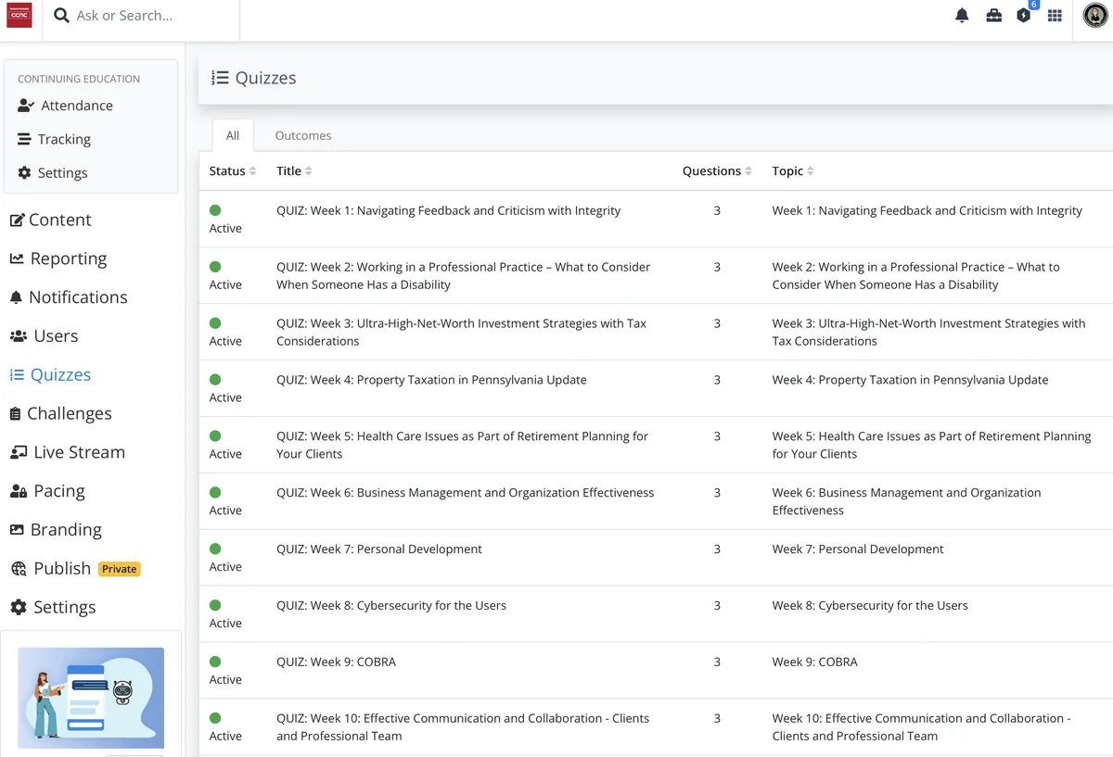Image resolution: width=1113 pixels, height=757 pixels.
Task: Open the Live Stream panel
Action: coord(76,452)
